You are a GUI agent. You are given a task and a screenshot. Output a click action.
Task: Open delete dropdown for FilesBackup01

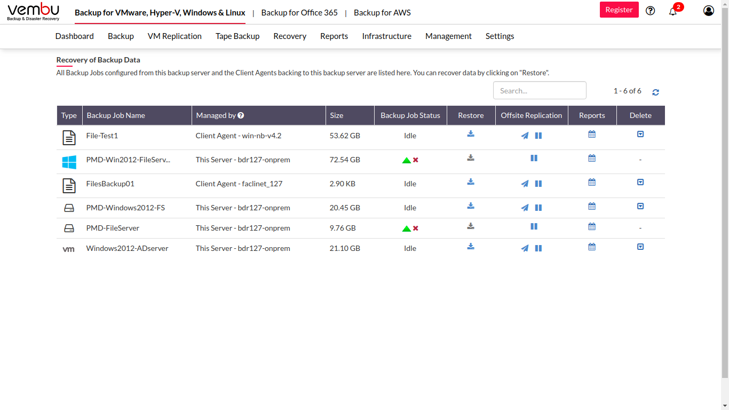tap(640, 182)
